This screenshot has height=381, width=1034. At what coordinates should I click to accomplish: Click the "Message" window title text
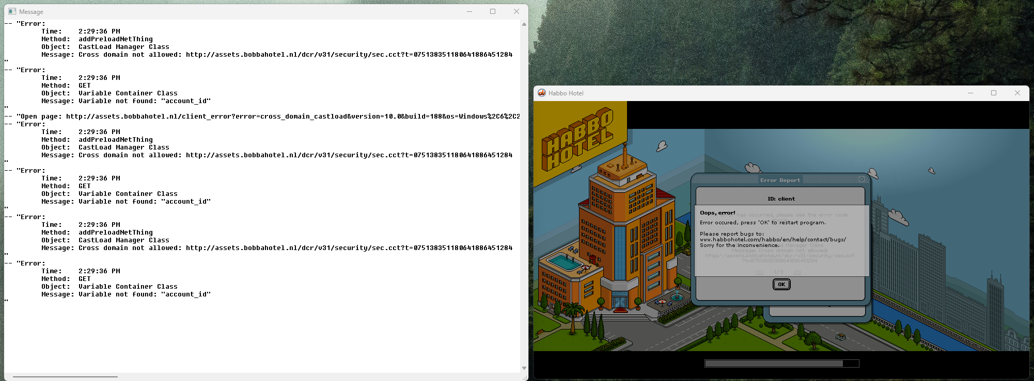point(31,12)
